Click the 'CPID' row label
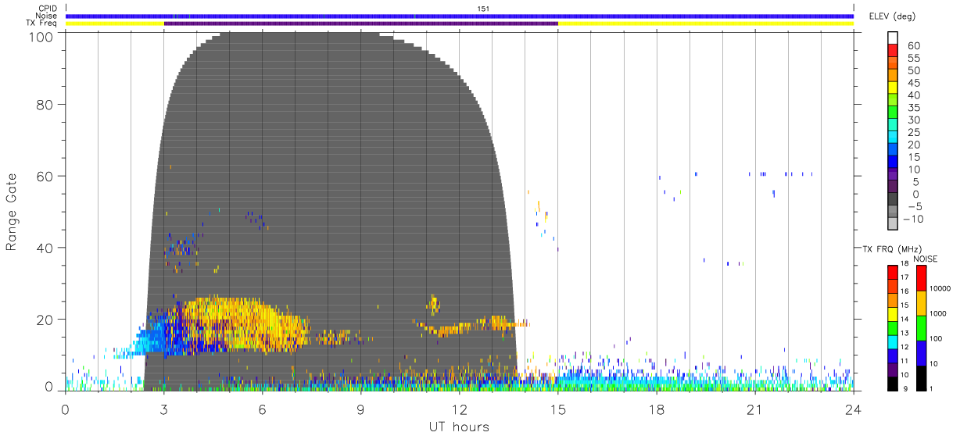 coord(48,9)
